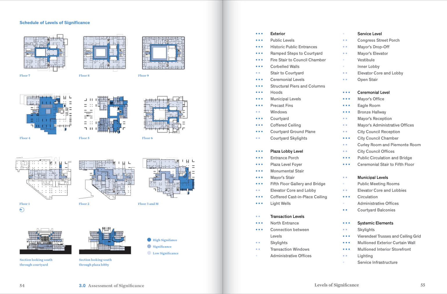Click the Floor 3 and M caption
447x294 pixels.
pos(148,204)
